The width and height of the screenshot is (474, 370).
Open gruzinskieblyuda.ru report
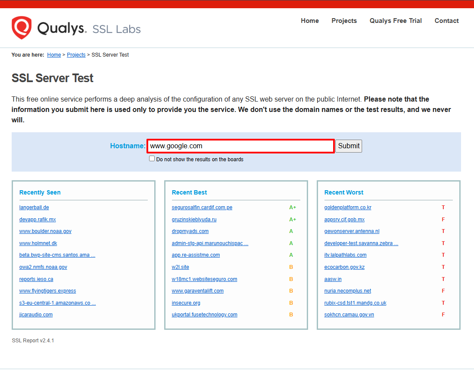click(194, 220)
